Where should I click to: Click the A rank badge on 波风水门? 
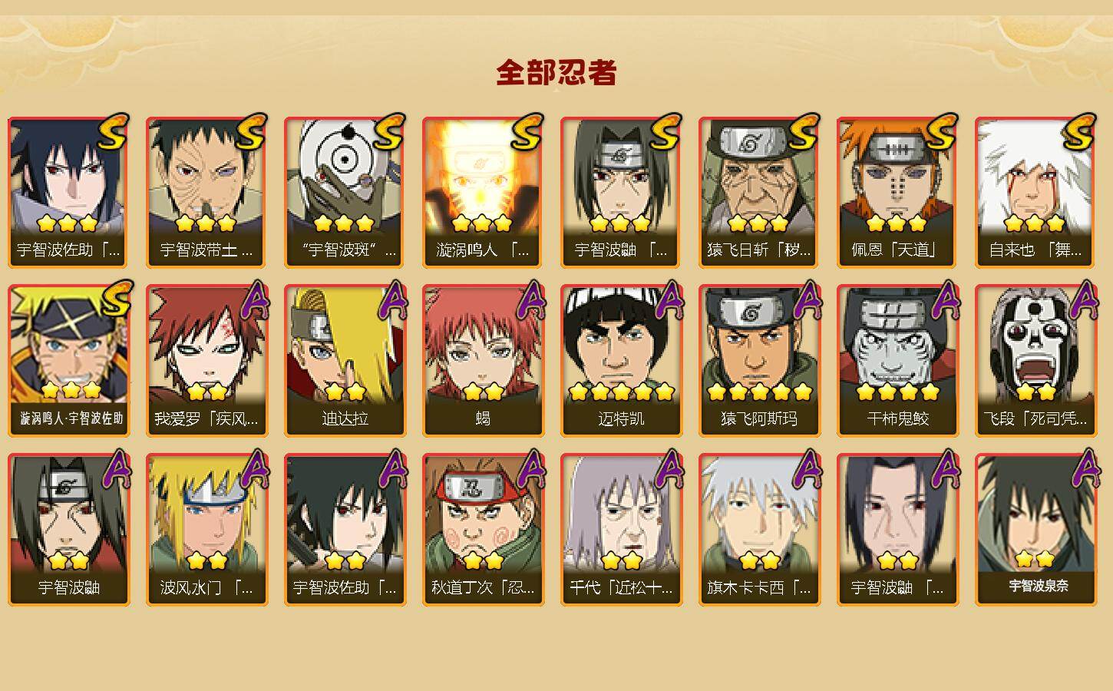tap(254, 469)
